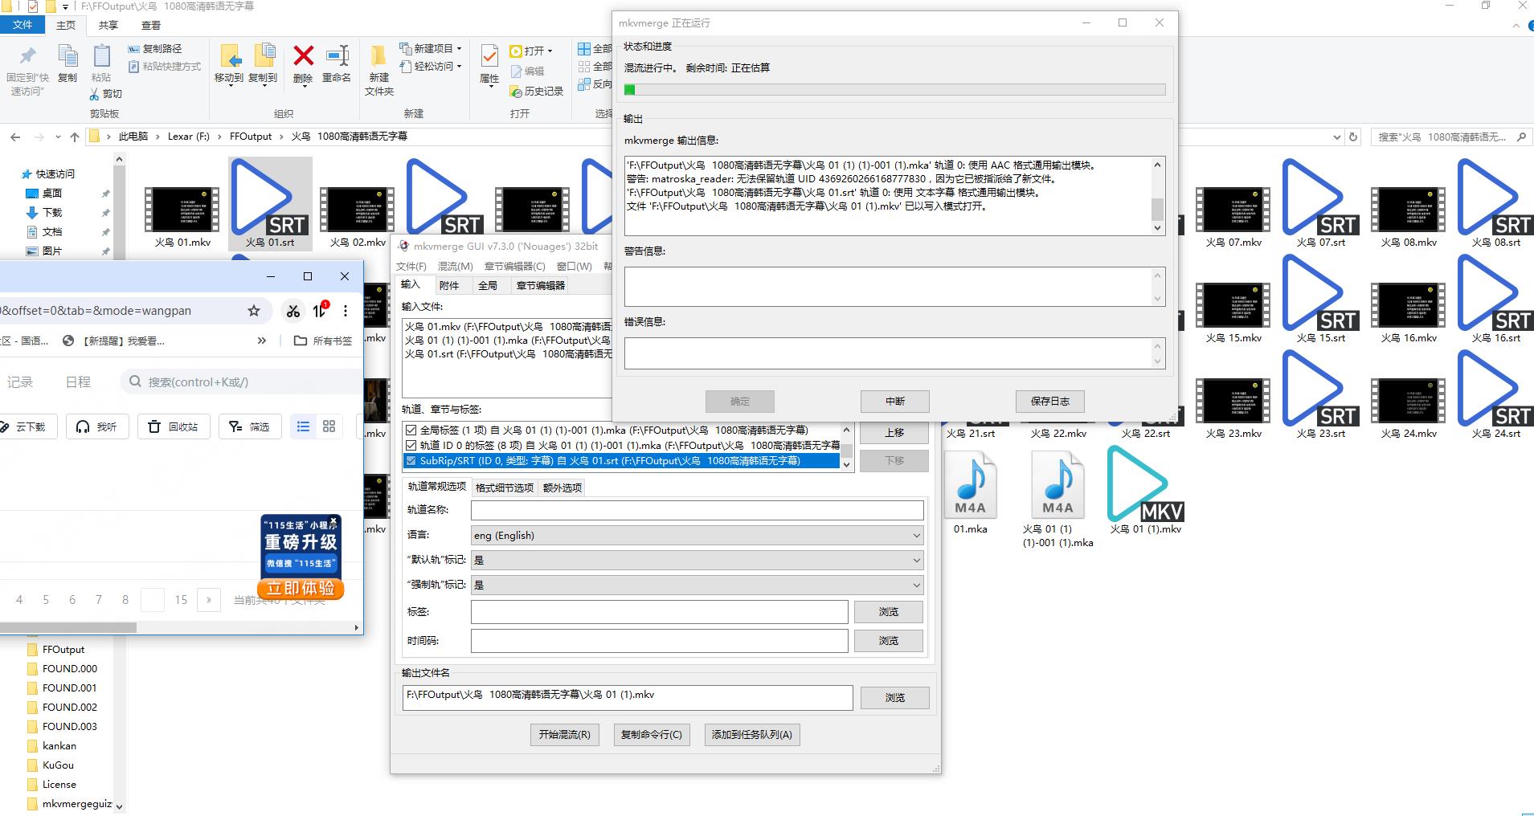Expand the default track flag dropdown
Viewport: 1534px width, 816px height.
click(x=696, y=561)
